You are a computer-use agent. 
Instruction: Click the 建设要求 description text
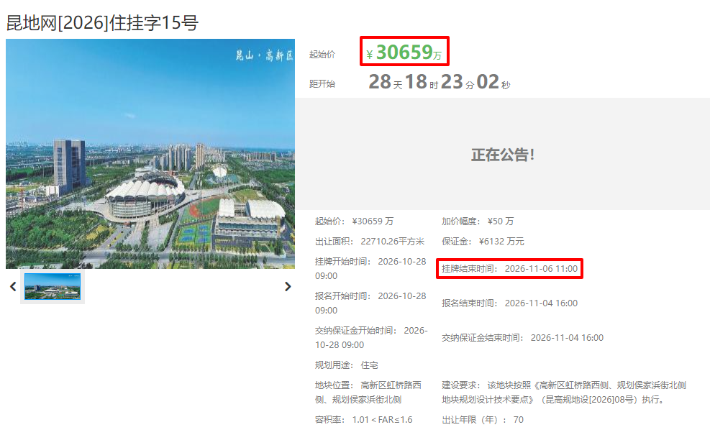[564, 392]
